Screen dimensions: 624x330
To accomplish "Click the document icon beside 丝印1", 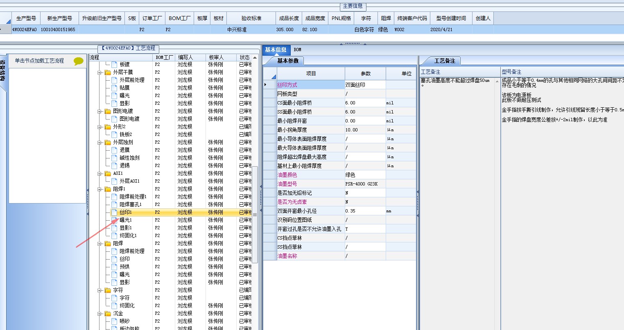I will click(115, 212).
